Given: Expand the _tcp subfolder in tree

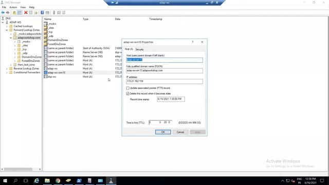Looking at the screenshot, I should [x=15, y=49].
